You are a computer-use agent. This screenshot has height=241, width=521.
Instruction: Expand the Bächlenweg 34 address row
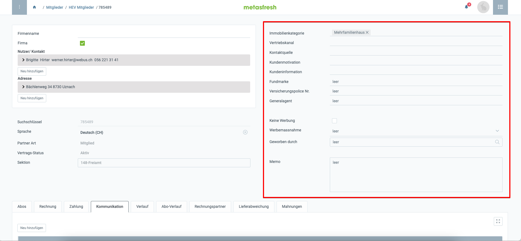pos(134,87)
